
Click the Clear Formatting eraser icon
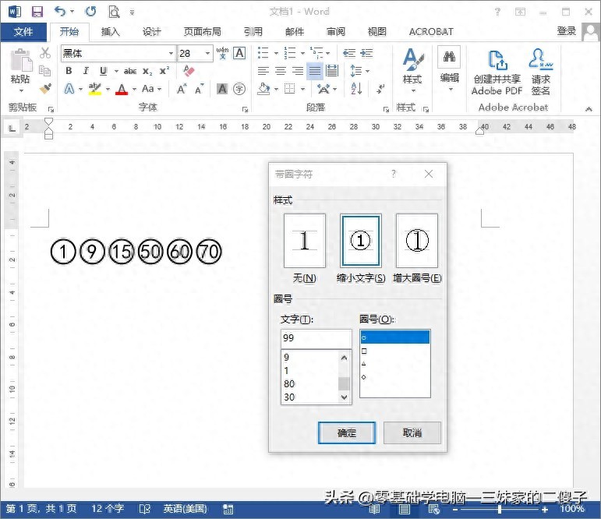point(188,71)
